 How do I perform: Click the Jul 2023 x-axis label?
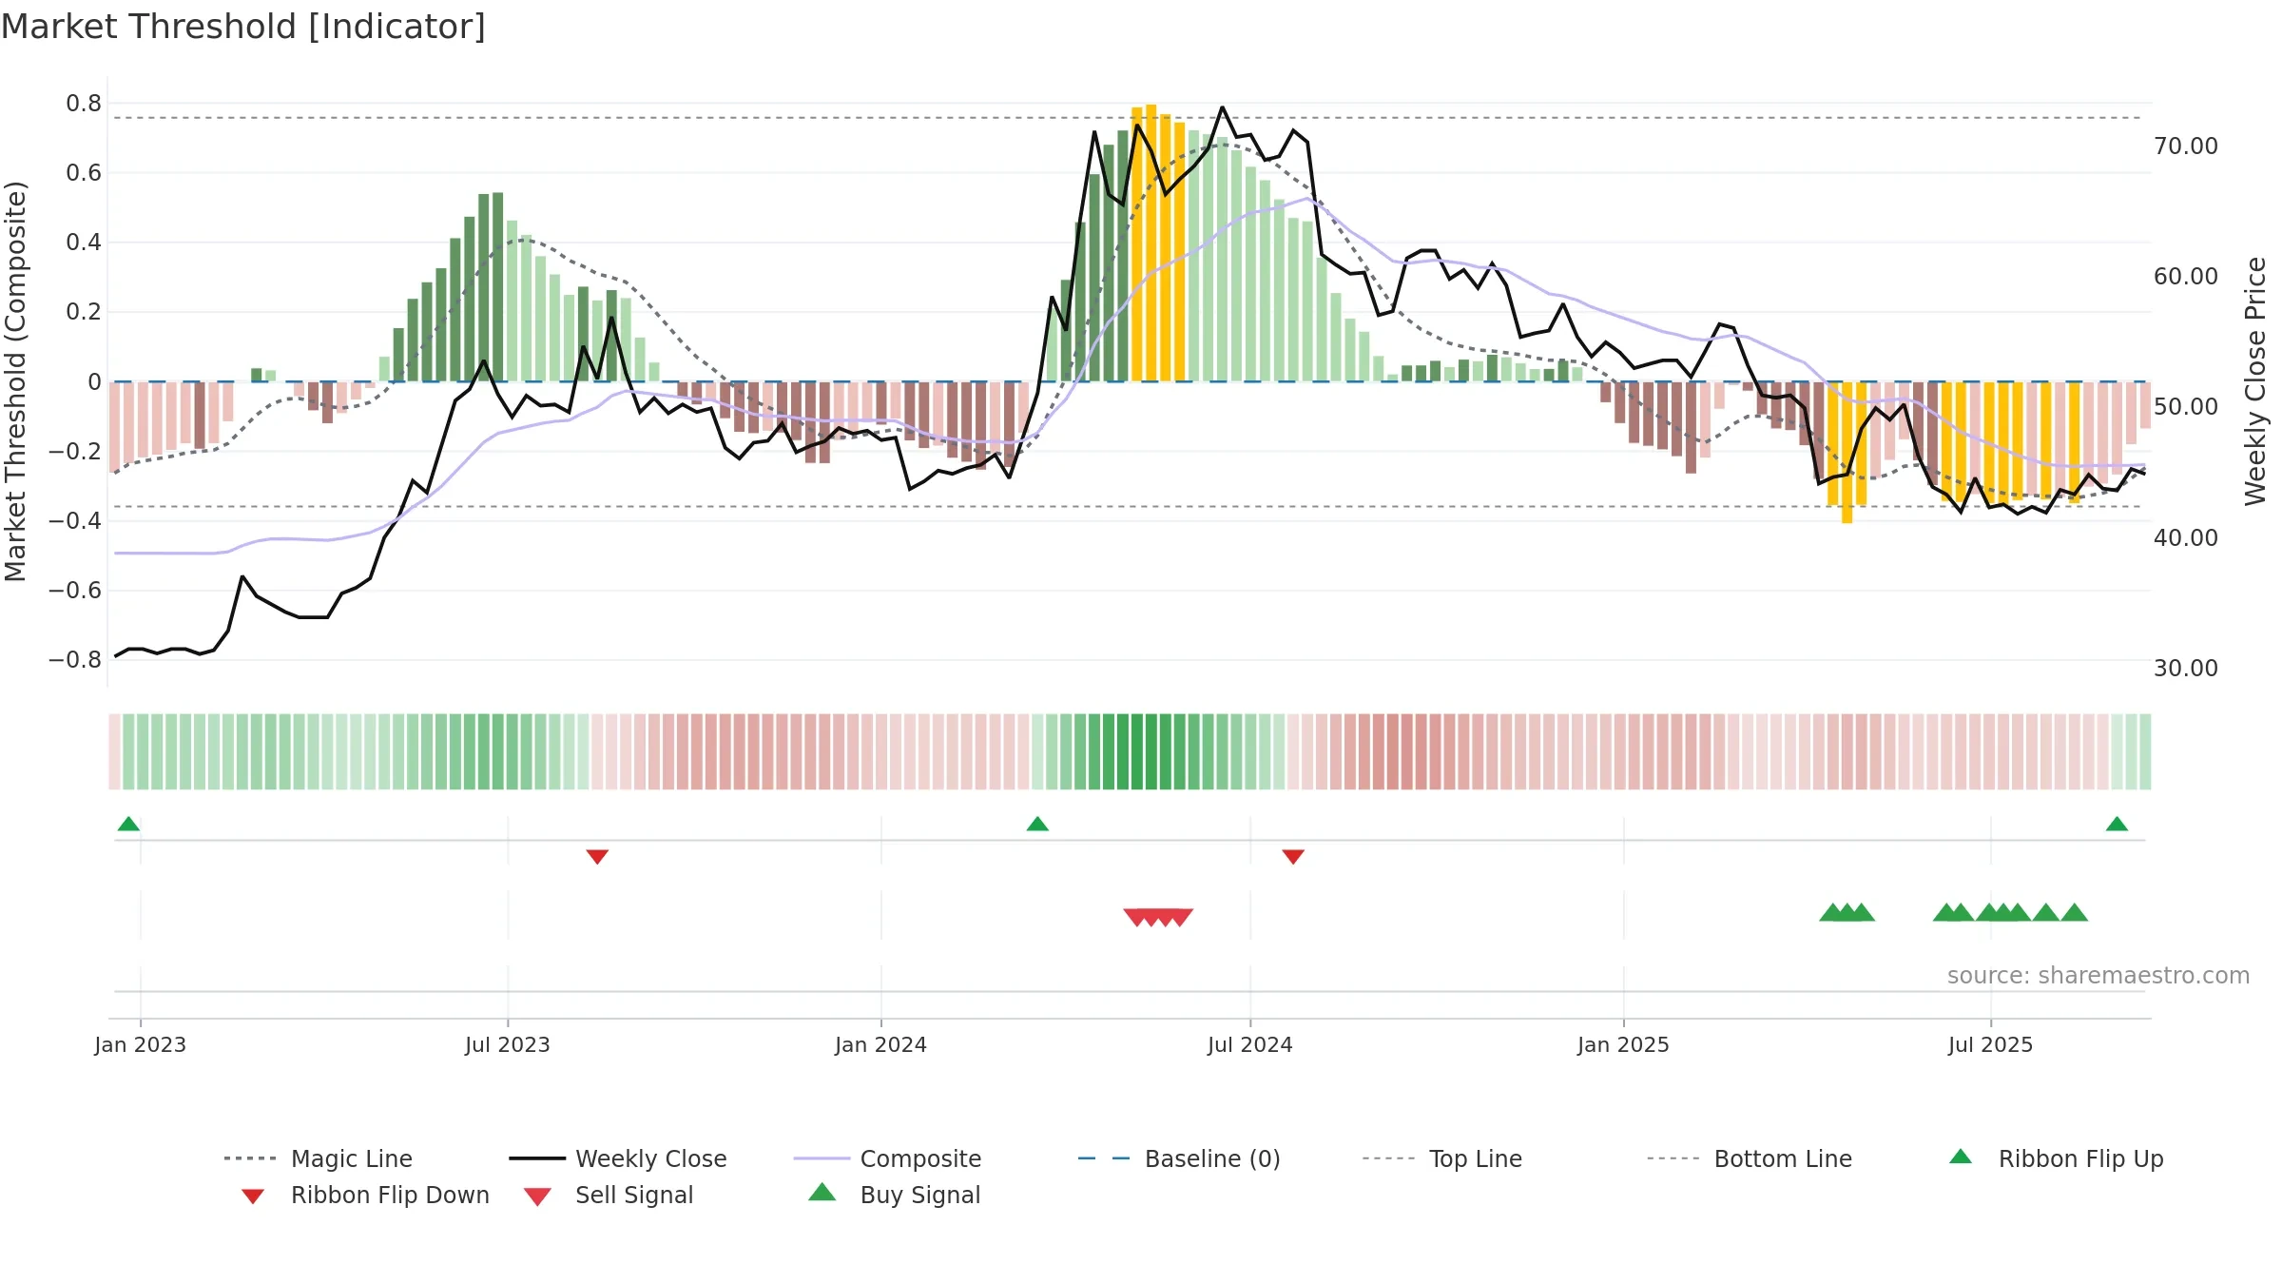(508, 1045)
